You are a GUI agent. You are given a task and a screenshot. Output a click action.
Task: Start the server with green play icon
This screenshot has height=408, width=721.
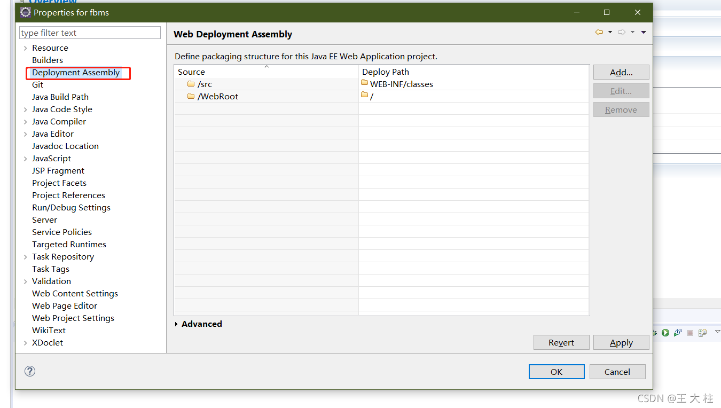tap(665, 333)
